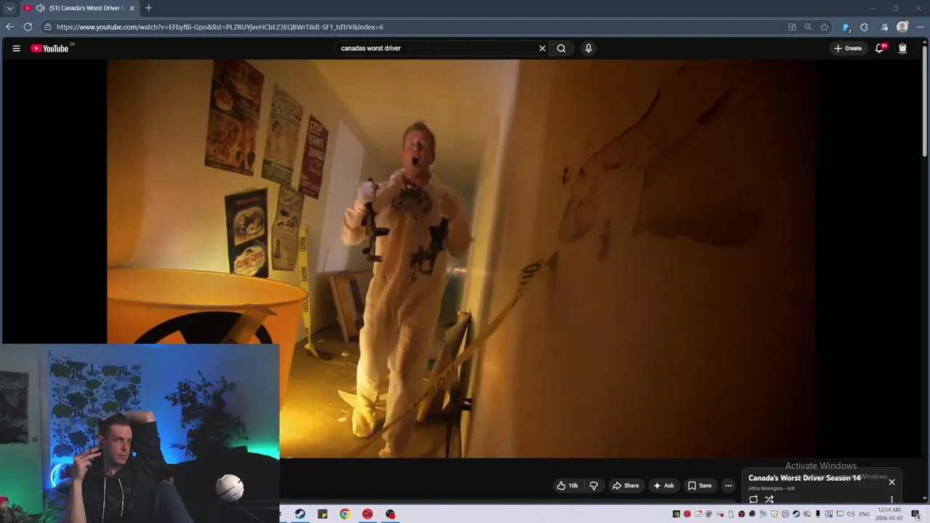Reload the current page

click(x=28, y=27)
